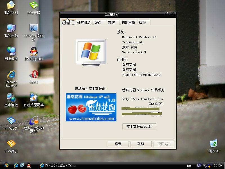Image resolution: width=225 pixels, height=169 pixels.
Task: Click the Microsoft Windows XP text
Action: [139, 37]
